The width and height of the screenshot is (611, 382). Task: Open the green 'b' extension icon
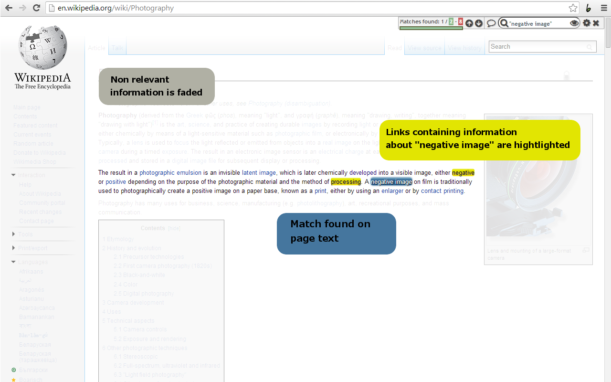(x=589, y=8)
